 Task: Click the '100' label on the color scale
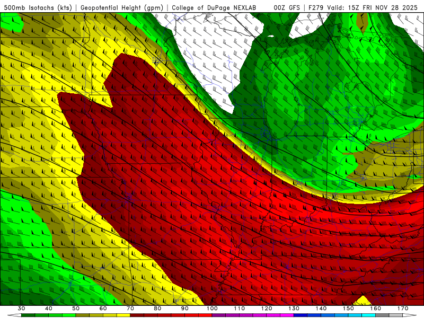(212, 308)
